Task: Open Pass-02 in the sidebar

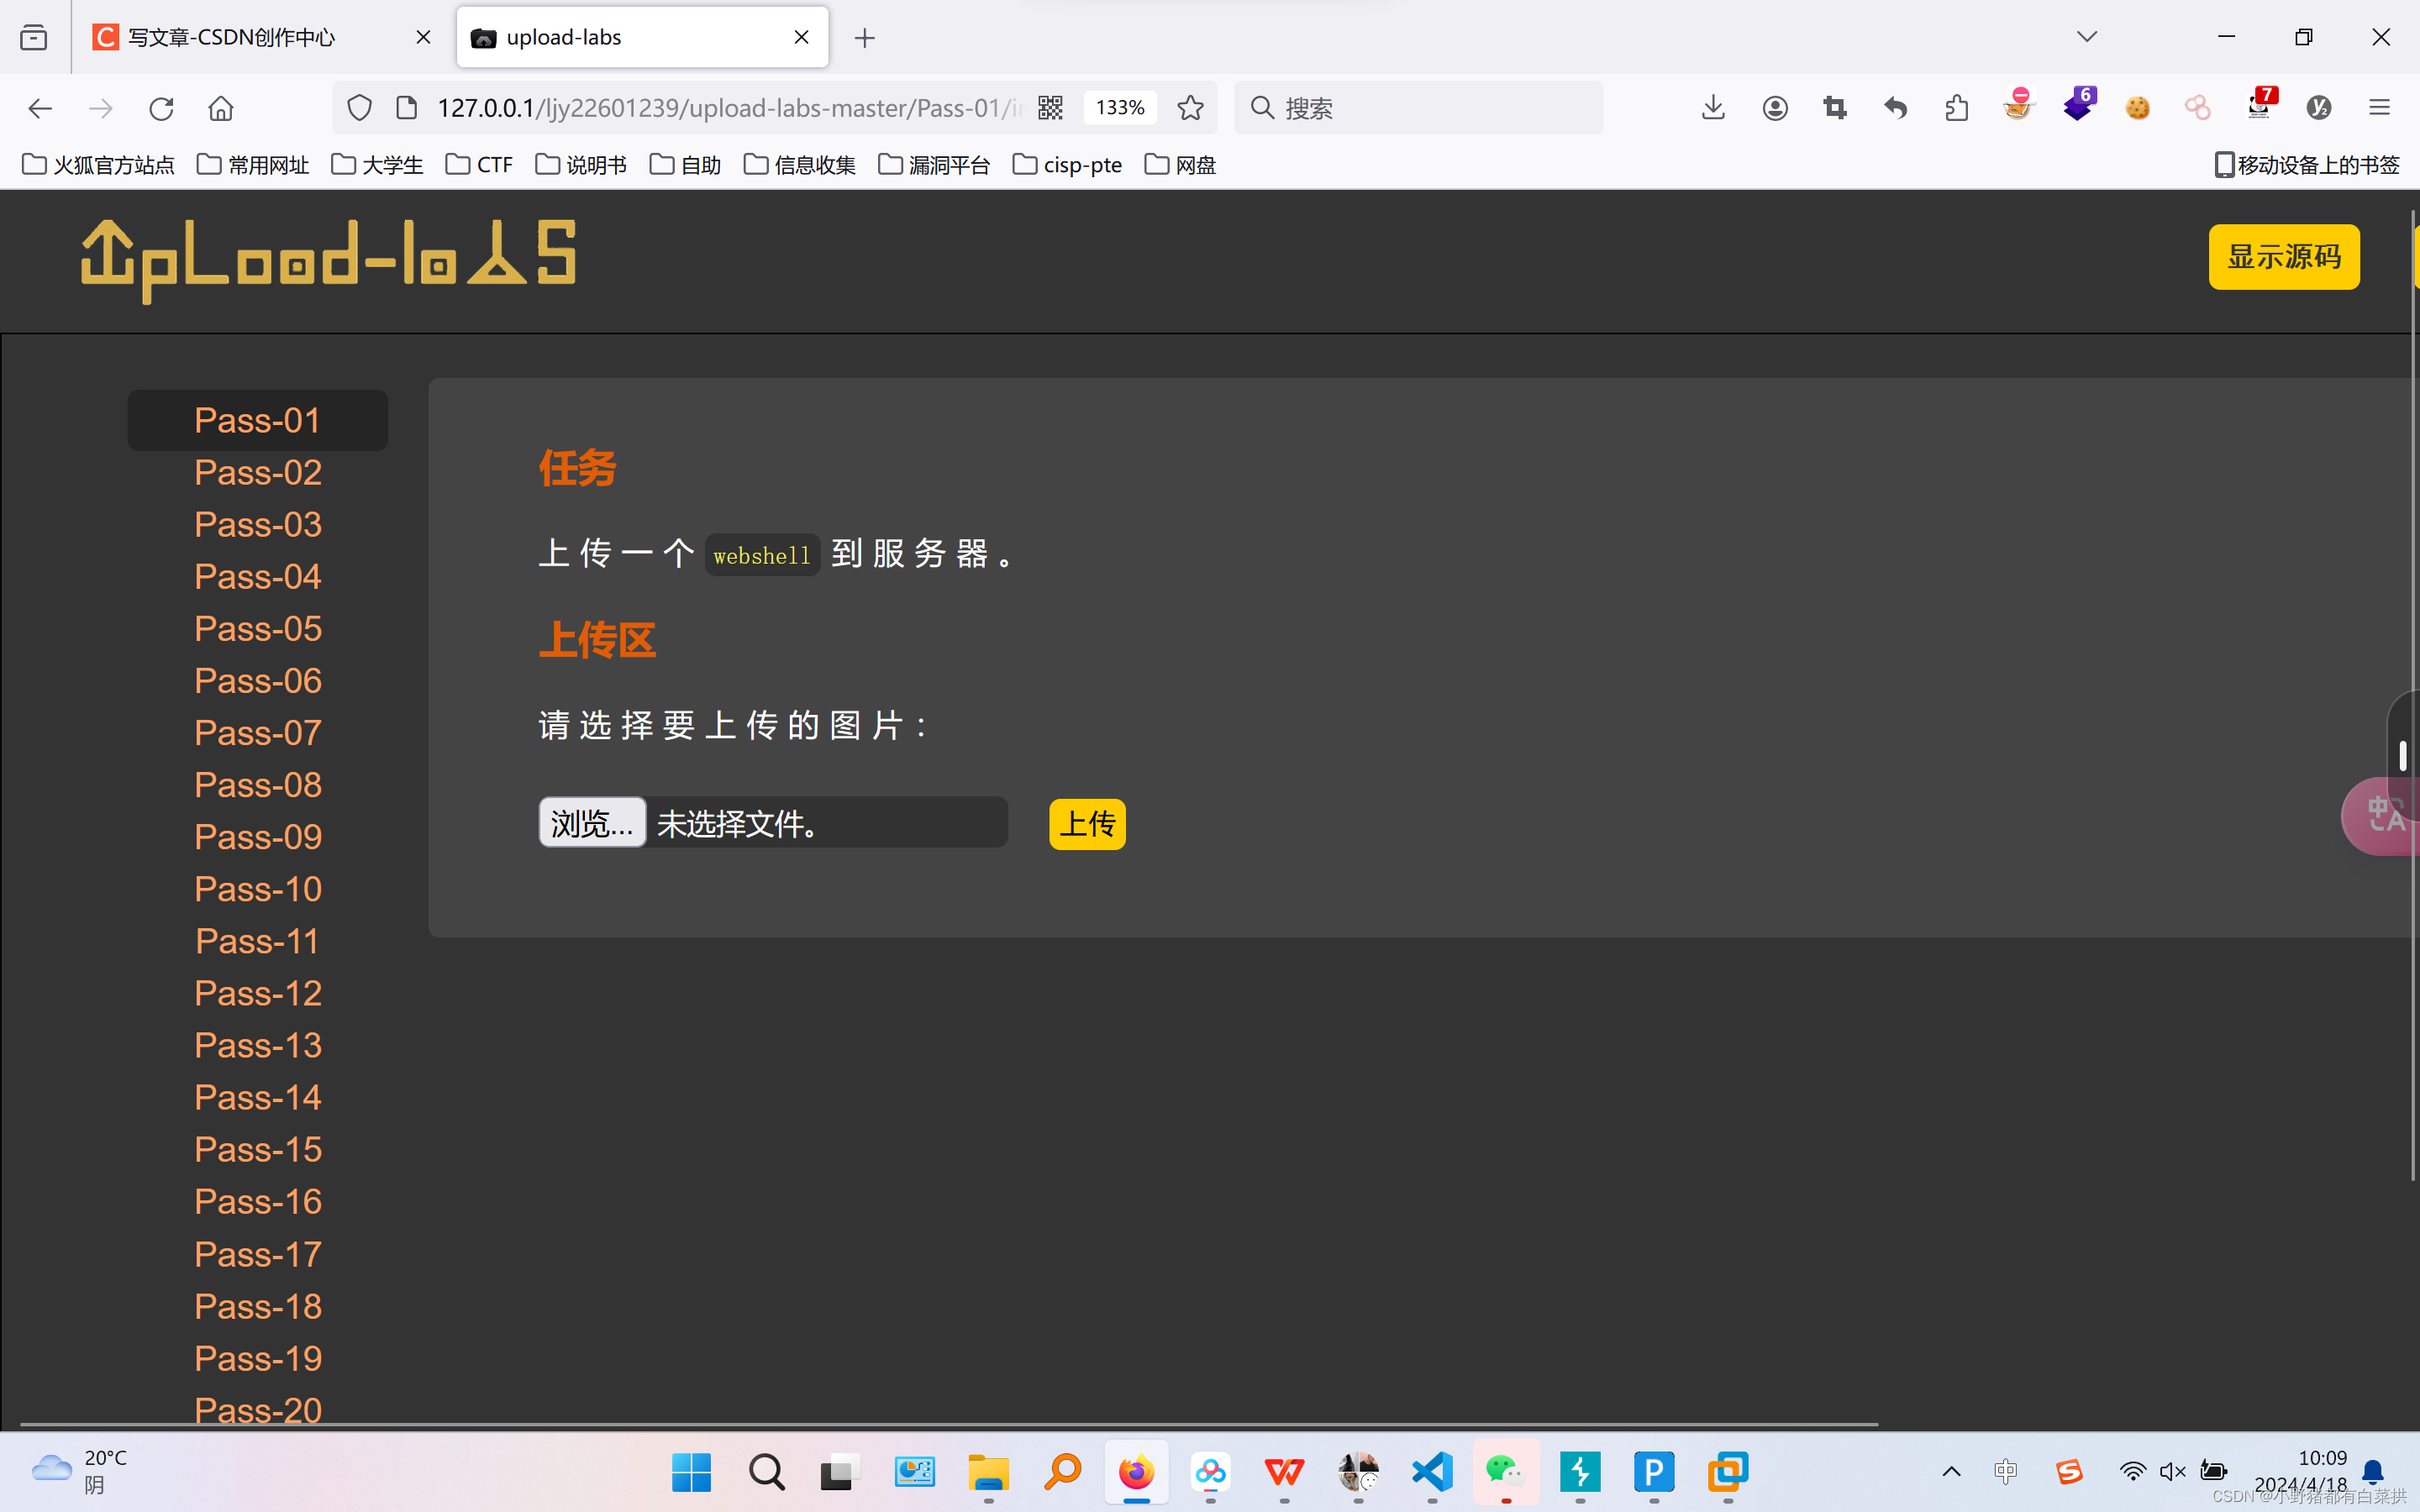Action: click(258, 472)
